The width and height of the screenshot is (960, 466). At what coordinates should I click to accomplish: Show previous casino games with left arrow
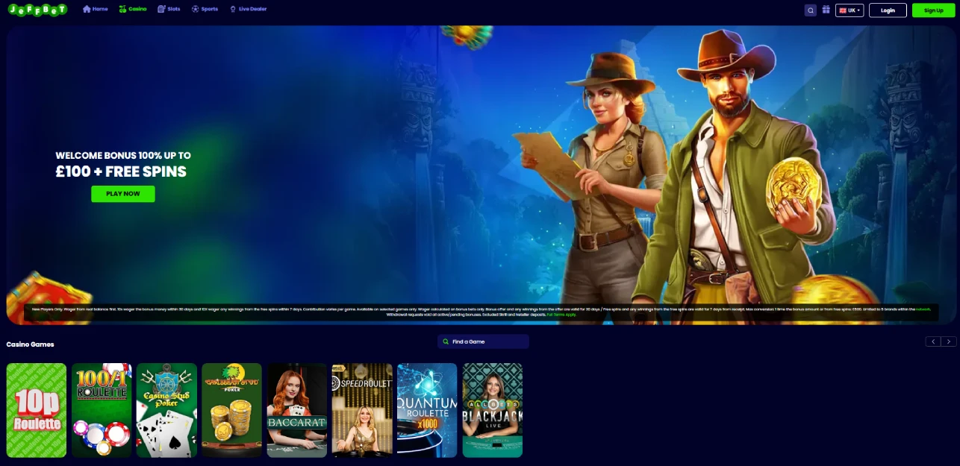point(933,341)
